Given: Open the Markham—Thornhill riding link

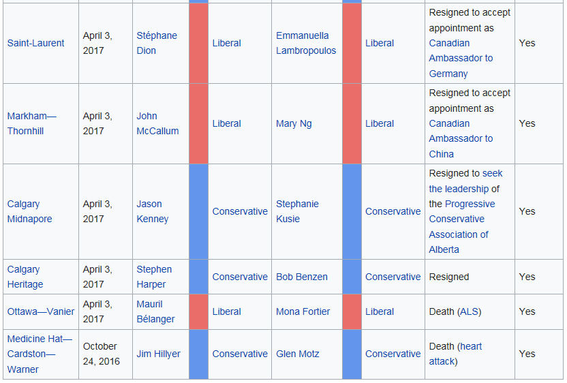Looking at the screenshot, I should click(x=31, y=123).
